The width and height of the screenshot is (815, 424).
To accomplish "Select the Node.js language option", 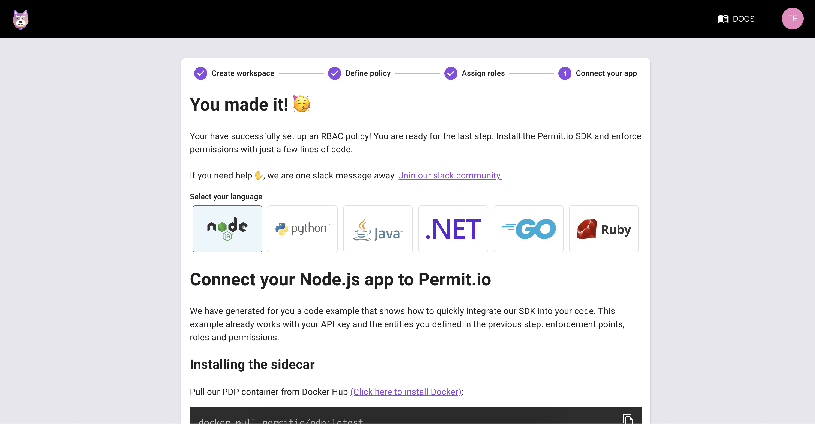I will (227, 229).
